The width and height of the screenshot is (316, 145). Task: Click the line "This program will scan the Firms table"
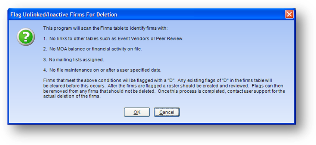106,28
